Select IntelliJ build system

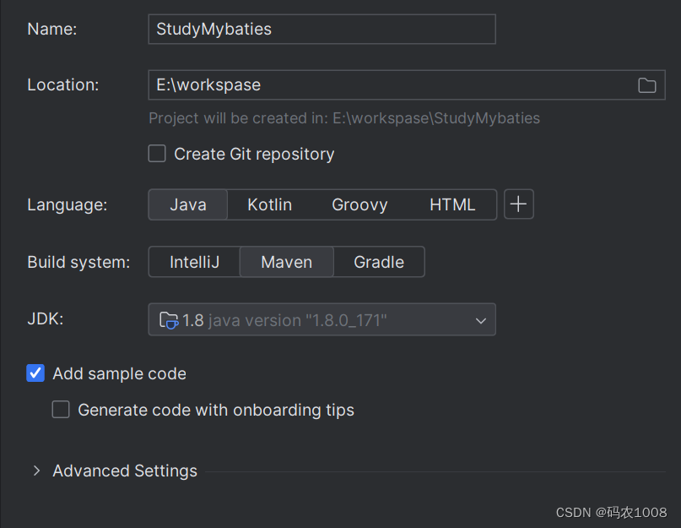[194, 262]
